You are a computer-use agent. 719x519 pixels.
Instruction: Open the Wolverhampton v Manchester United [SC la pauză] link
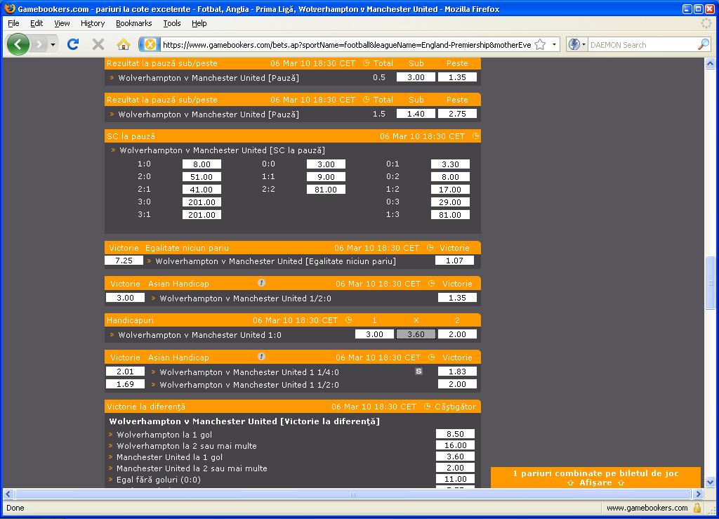tap(223, 150)
